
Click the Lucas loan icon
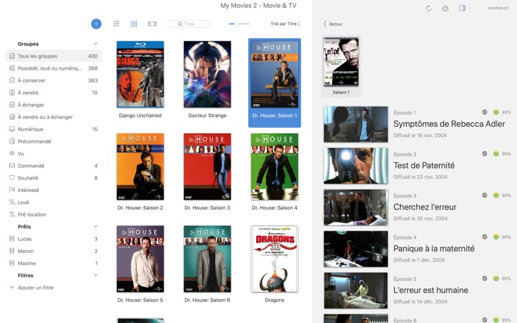(x=12, y=238)
